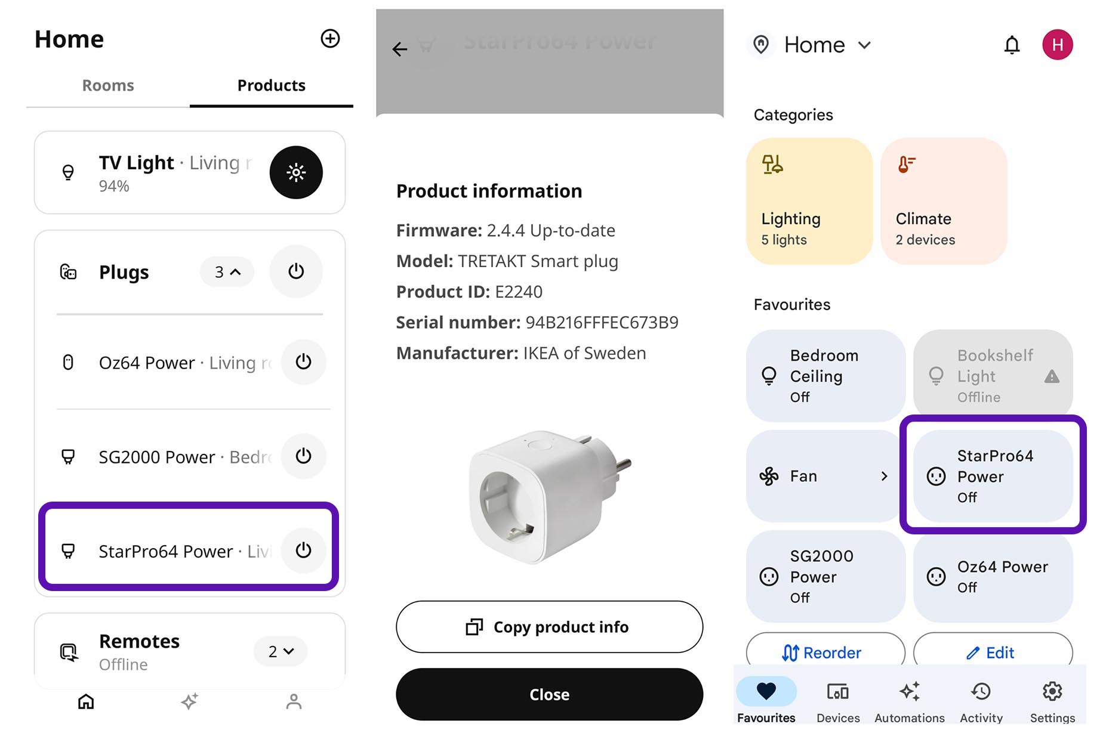Viewport: 1100px width, 733px height.
Task: Toggle power for all Plugs group
Action: (x=296, y=271)
